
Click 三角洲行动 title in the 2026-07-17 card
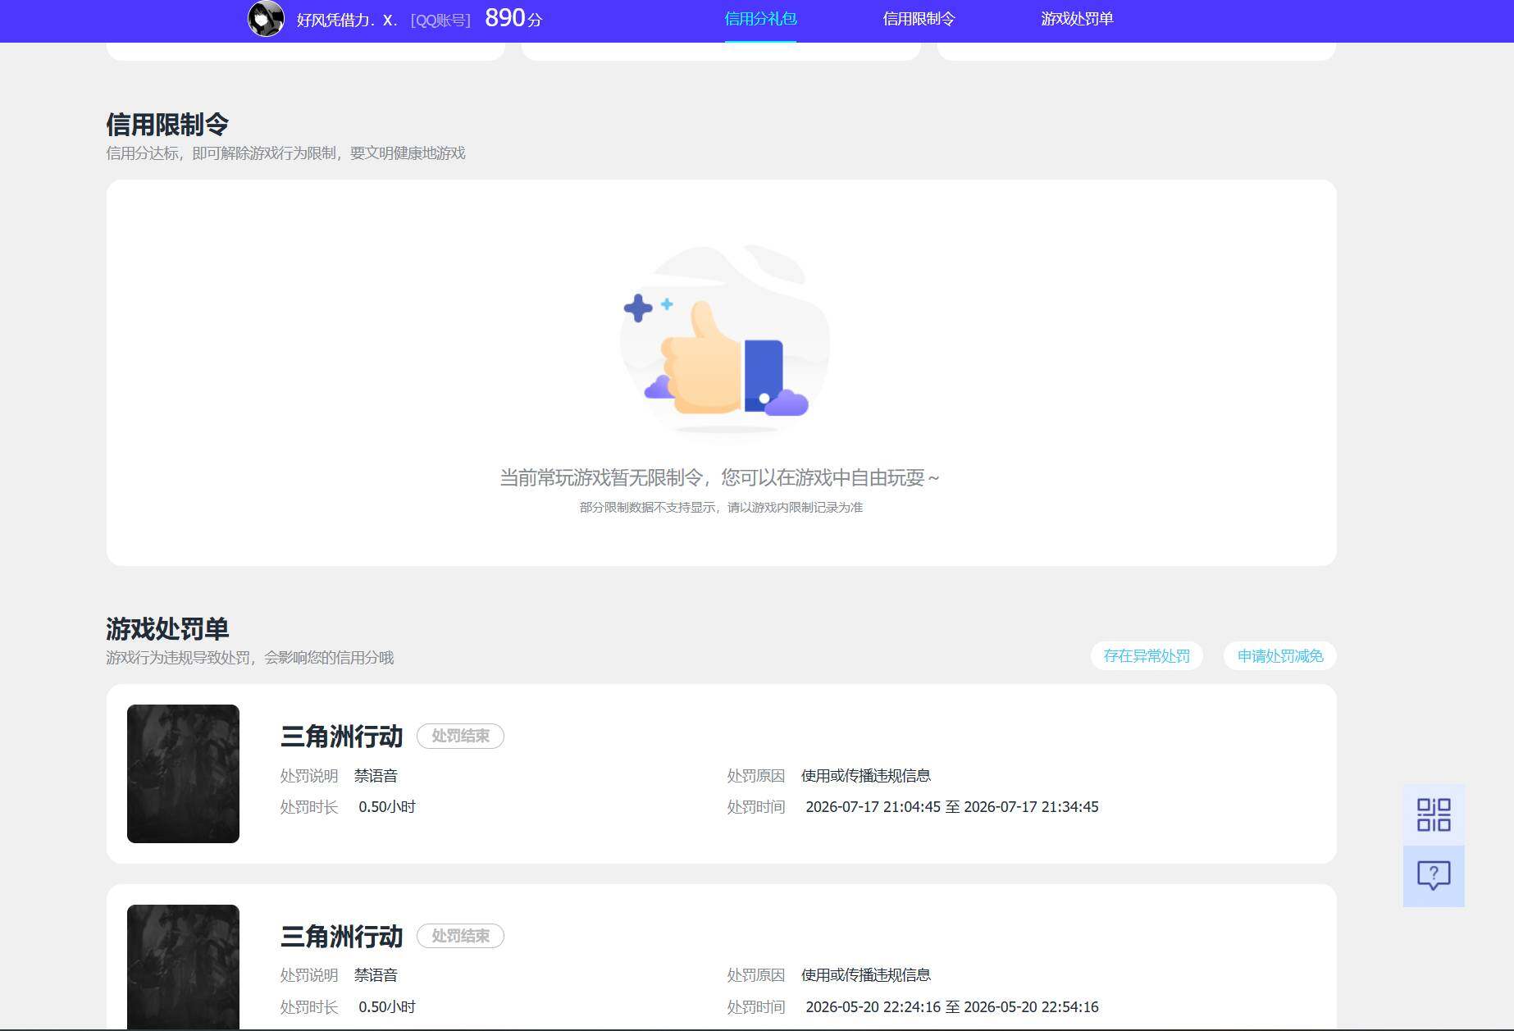click(342, 737)
